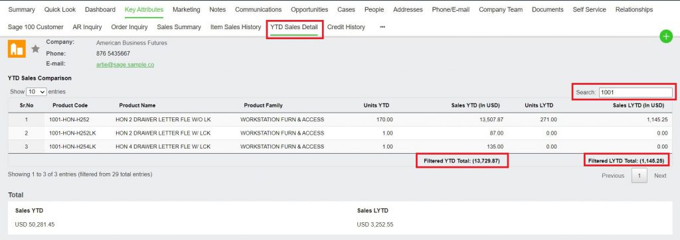Click the USD 50,281.45 Sales YTD total
This screenshot has height=240, width=680.
tap(35, 224)
